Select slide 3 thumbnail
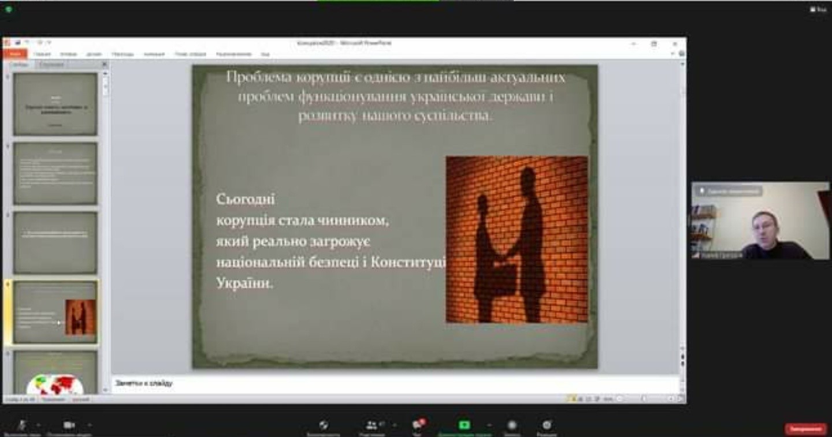This screenshot has width=832, height=437. point(55,242)
